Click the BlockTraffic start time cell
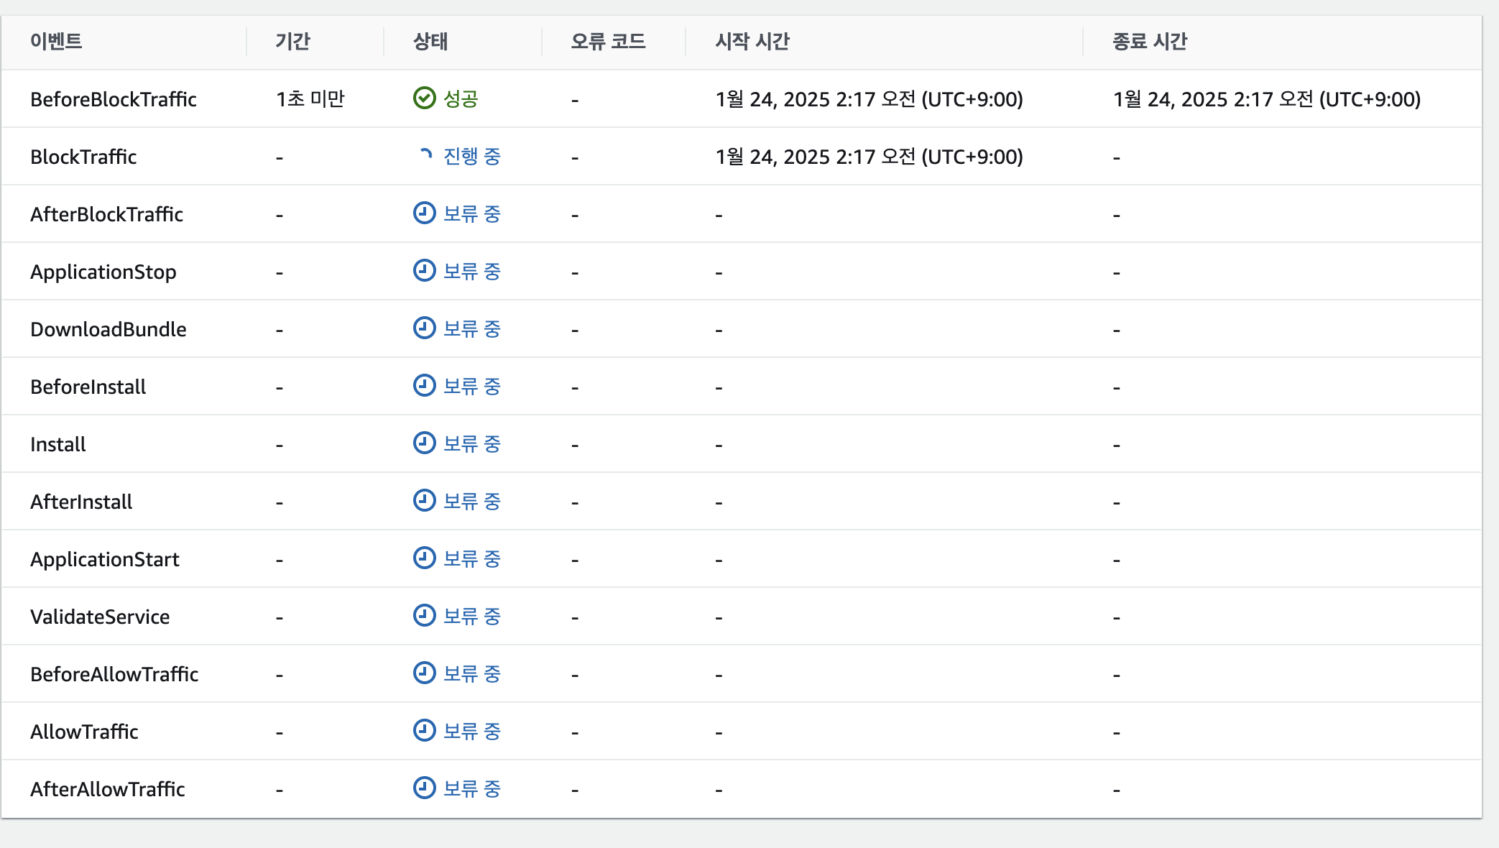 click(869, 157)
